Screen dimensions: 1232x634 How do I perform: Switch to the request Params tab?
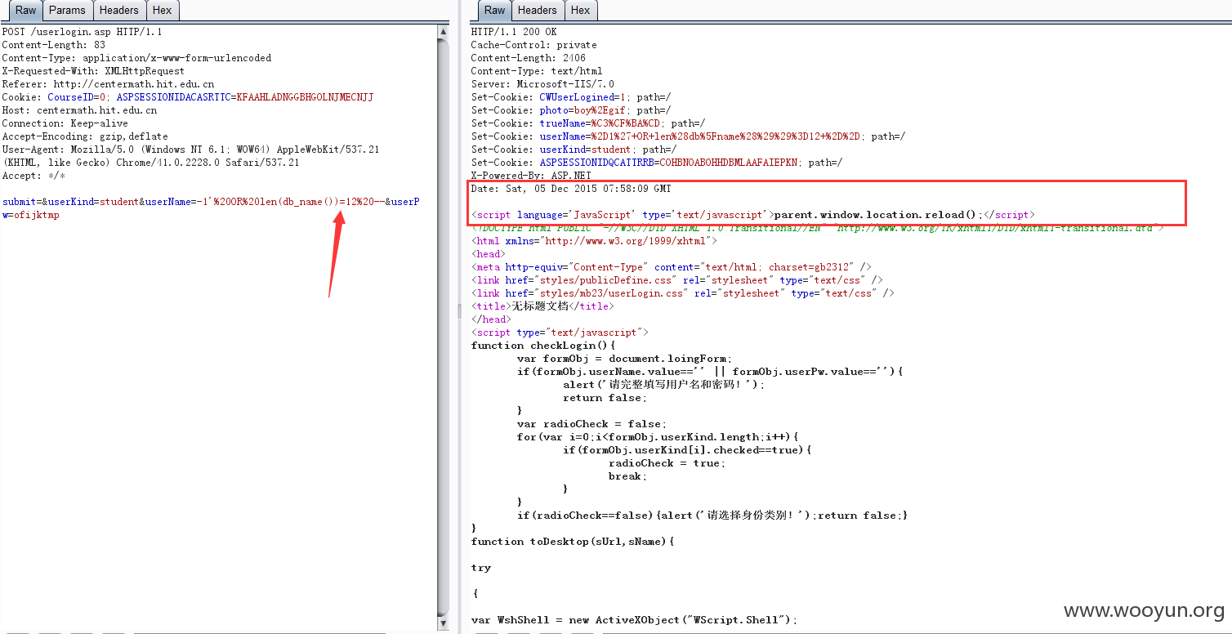click(67, 10)
